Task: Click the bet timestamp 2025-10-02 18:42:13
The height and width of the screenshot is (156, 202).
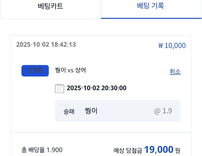Action: 46,45
